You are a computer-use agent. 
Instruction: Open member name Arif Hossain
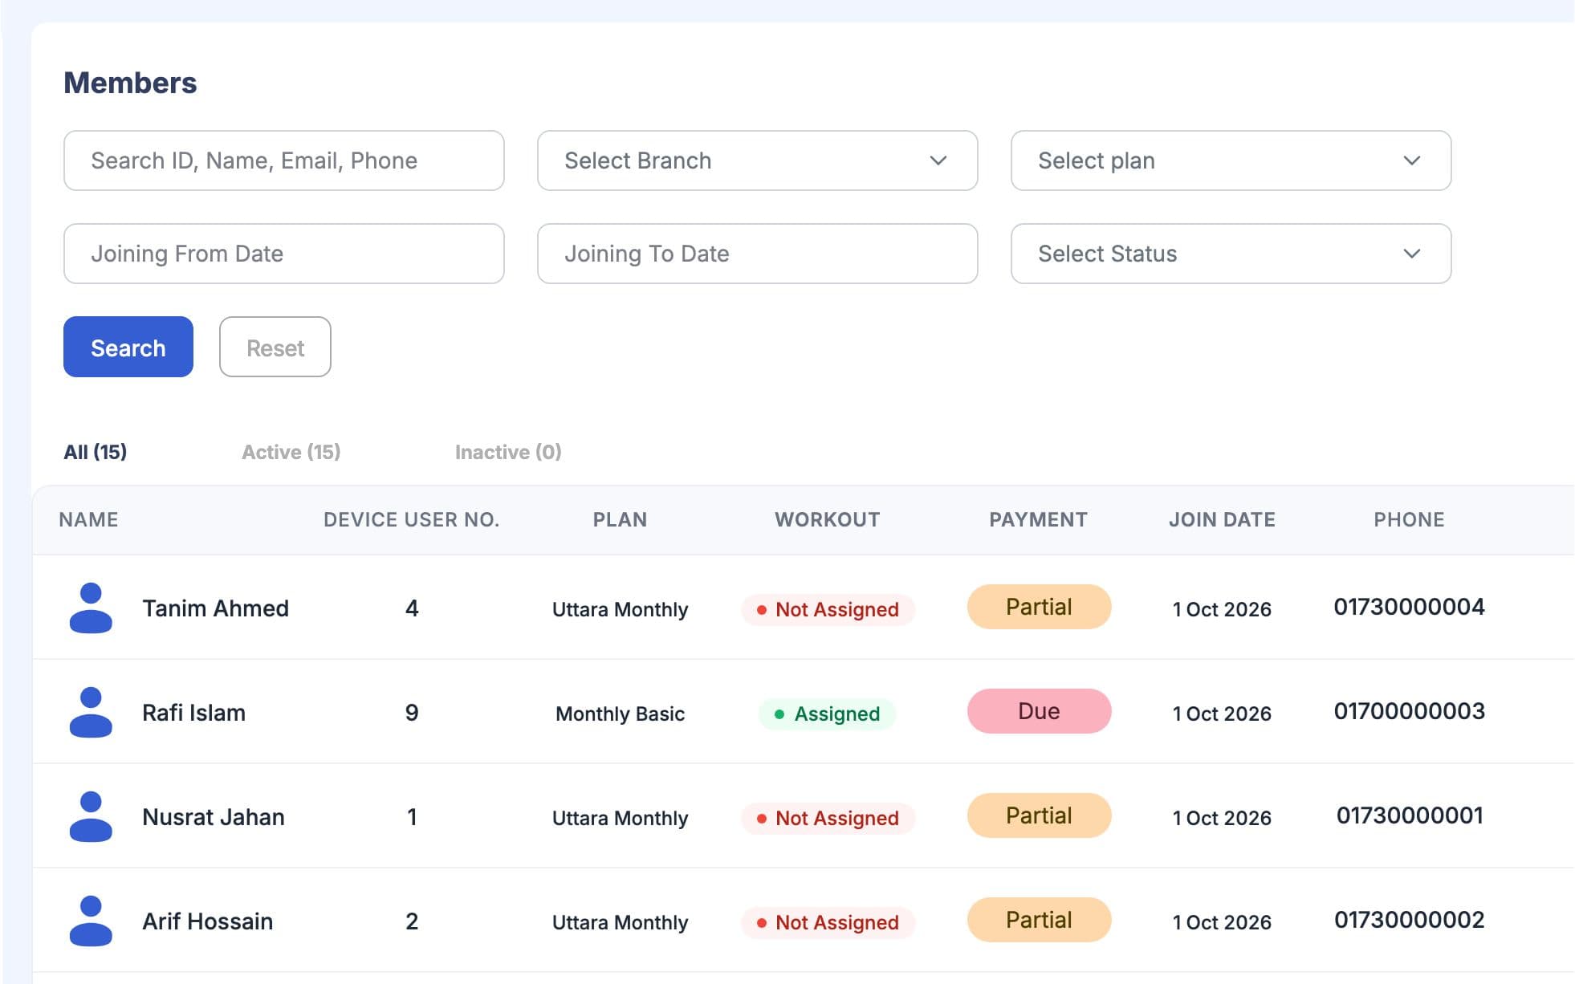click(x=208, y=921)
